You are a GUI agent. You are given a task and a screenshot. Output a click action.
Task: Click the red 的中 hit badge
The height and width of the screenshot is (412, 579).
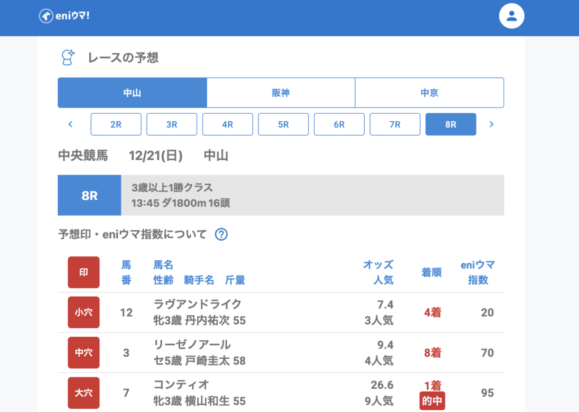(x=432, y=401)
